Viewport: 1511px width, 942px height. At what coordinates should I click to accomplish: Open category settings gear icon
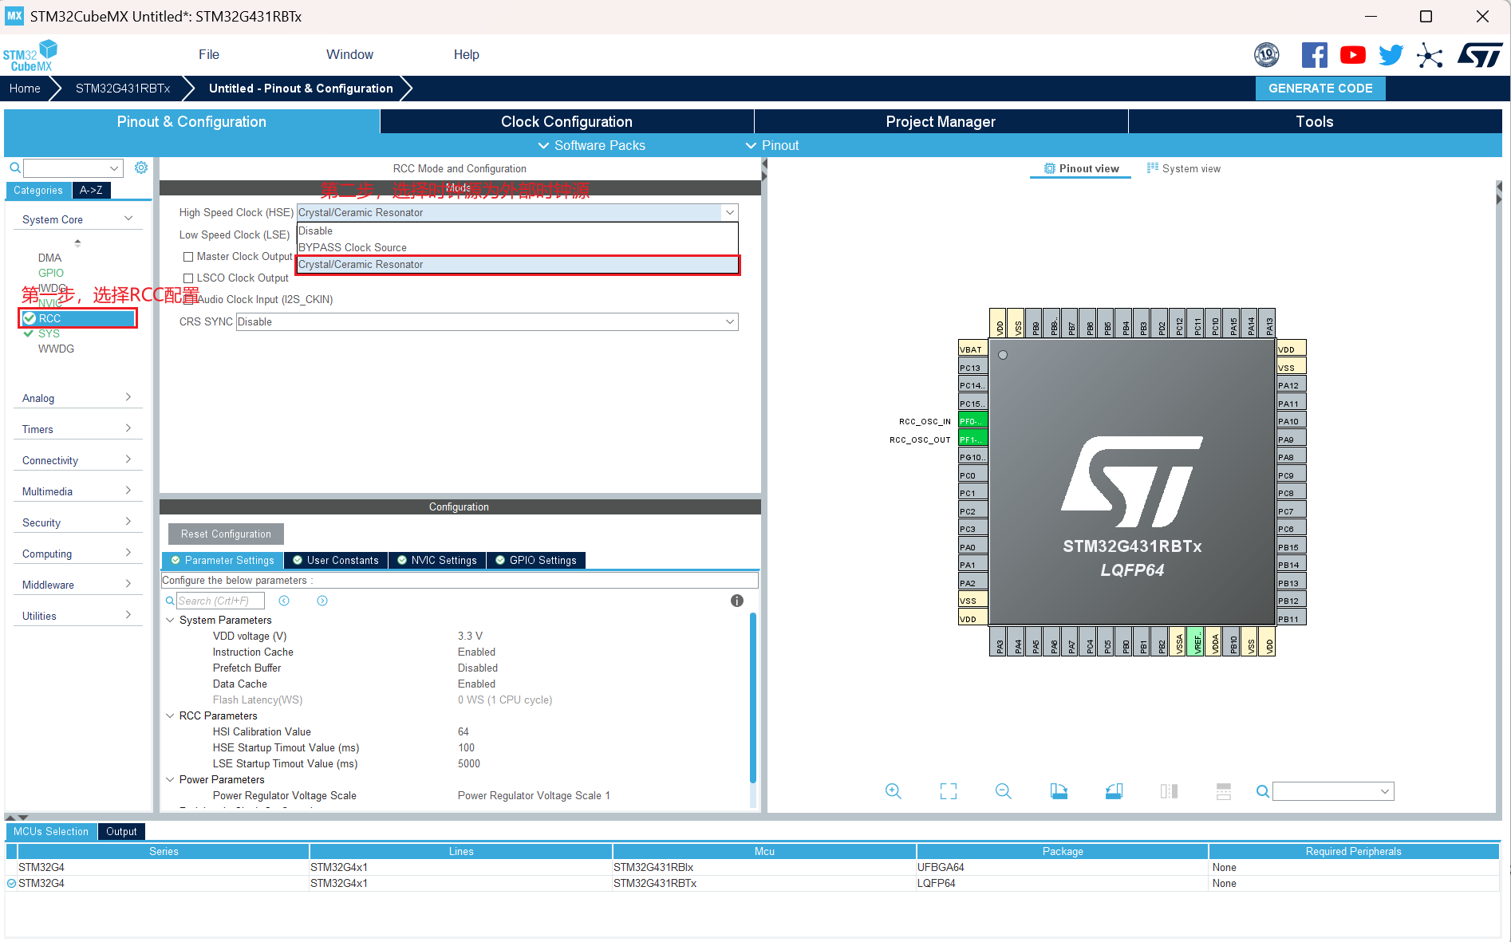141,168
